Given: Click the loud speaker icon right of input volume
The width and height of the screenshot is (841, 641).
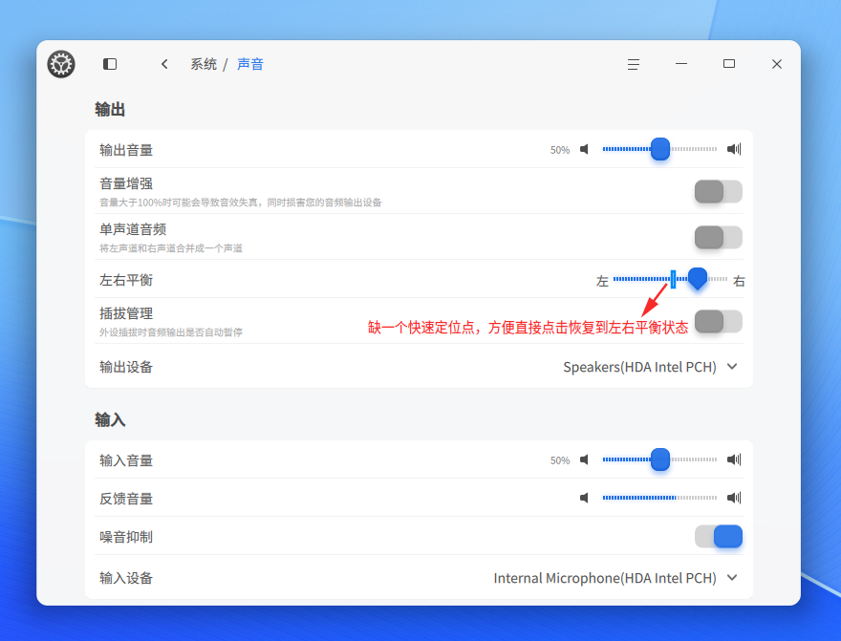Looking at the screenshot, I should coord(734,459).
